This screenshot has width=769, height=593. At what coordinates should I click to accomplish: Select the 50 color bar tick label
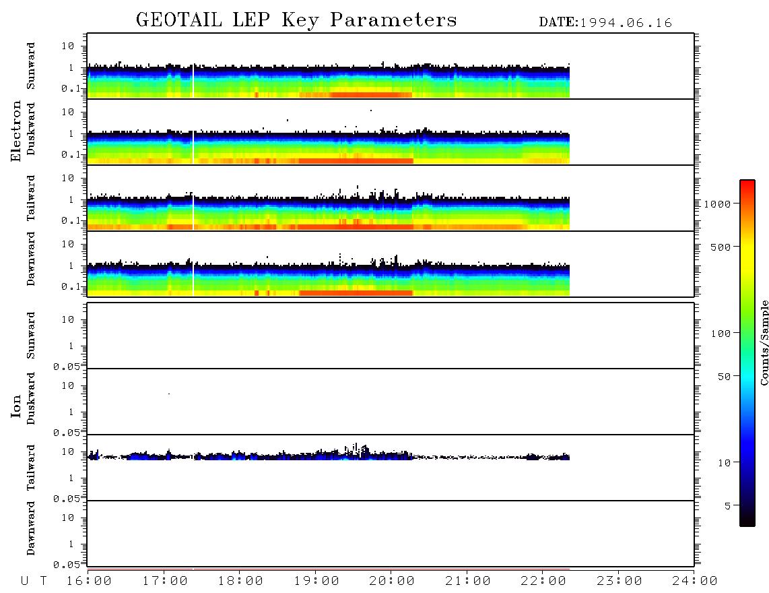pyautogui.click(x=724, y=377)
